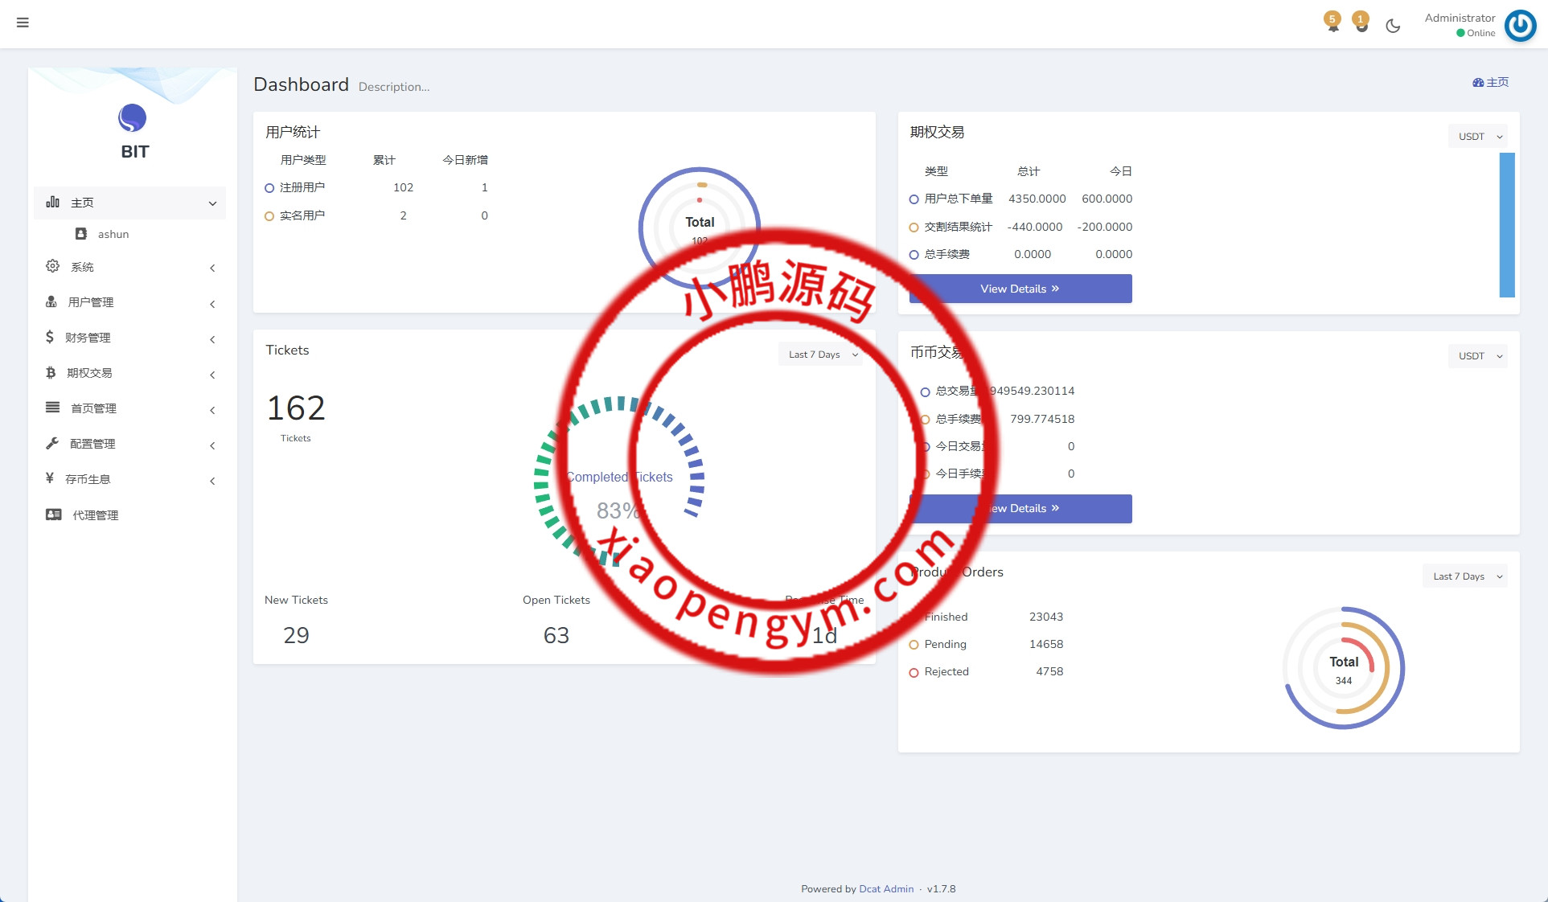
Task: Click the bitcoin icon for 期权交易 menu
Action: tap(51, 372)
